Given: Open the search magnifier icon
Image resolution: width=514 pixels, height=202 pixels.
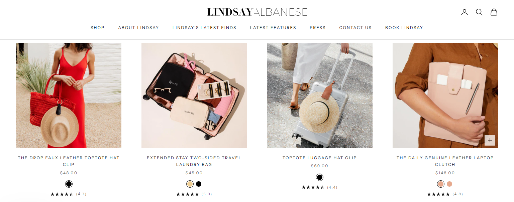Looking at the screenshot, I should pyautogui.click(x=479, y=12).
